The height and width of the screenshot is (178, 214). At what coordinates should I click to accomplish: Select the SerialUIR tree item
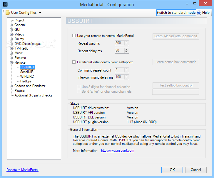pyautogui.click(x=27, y=72)
